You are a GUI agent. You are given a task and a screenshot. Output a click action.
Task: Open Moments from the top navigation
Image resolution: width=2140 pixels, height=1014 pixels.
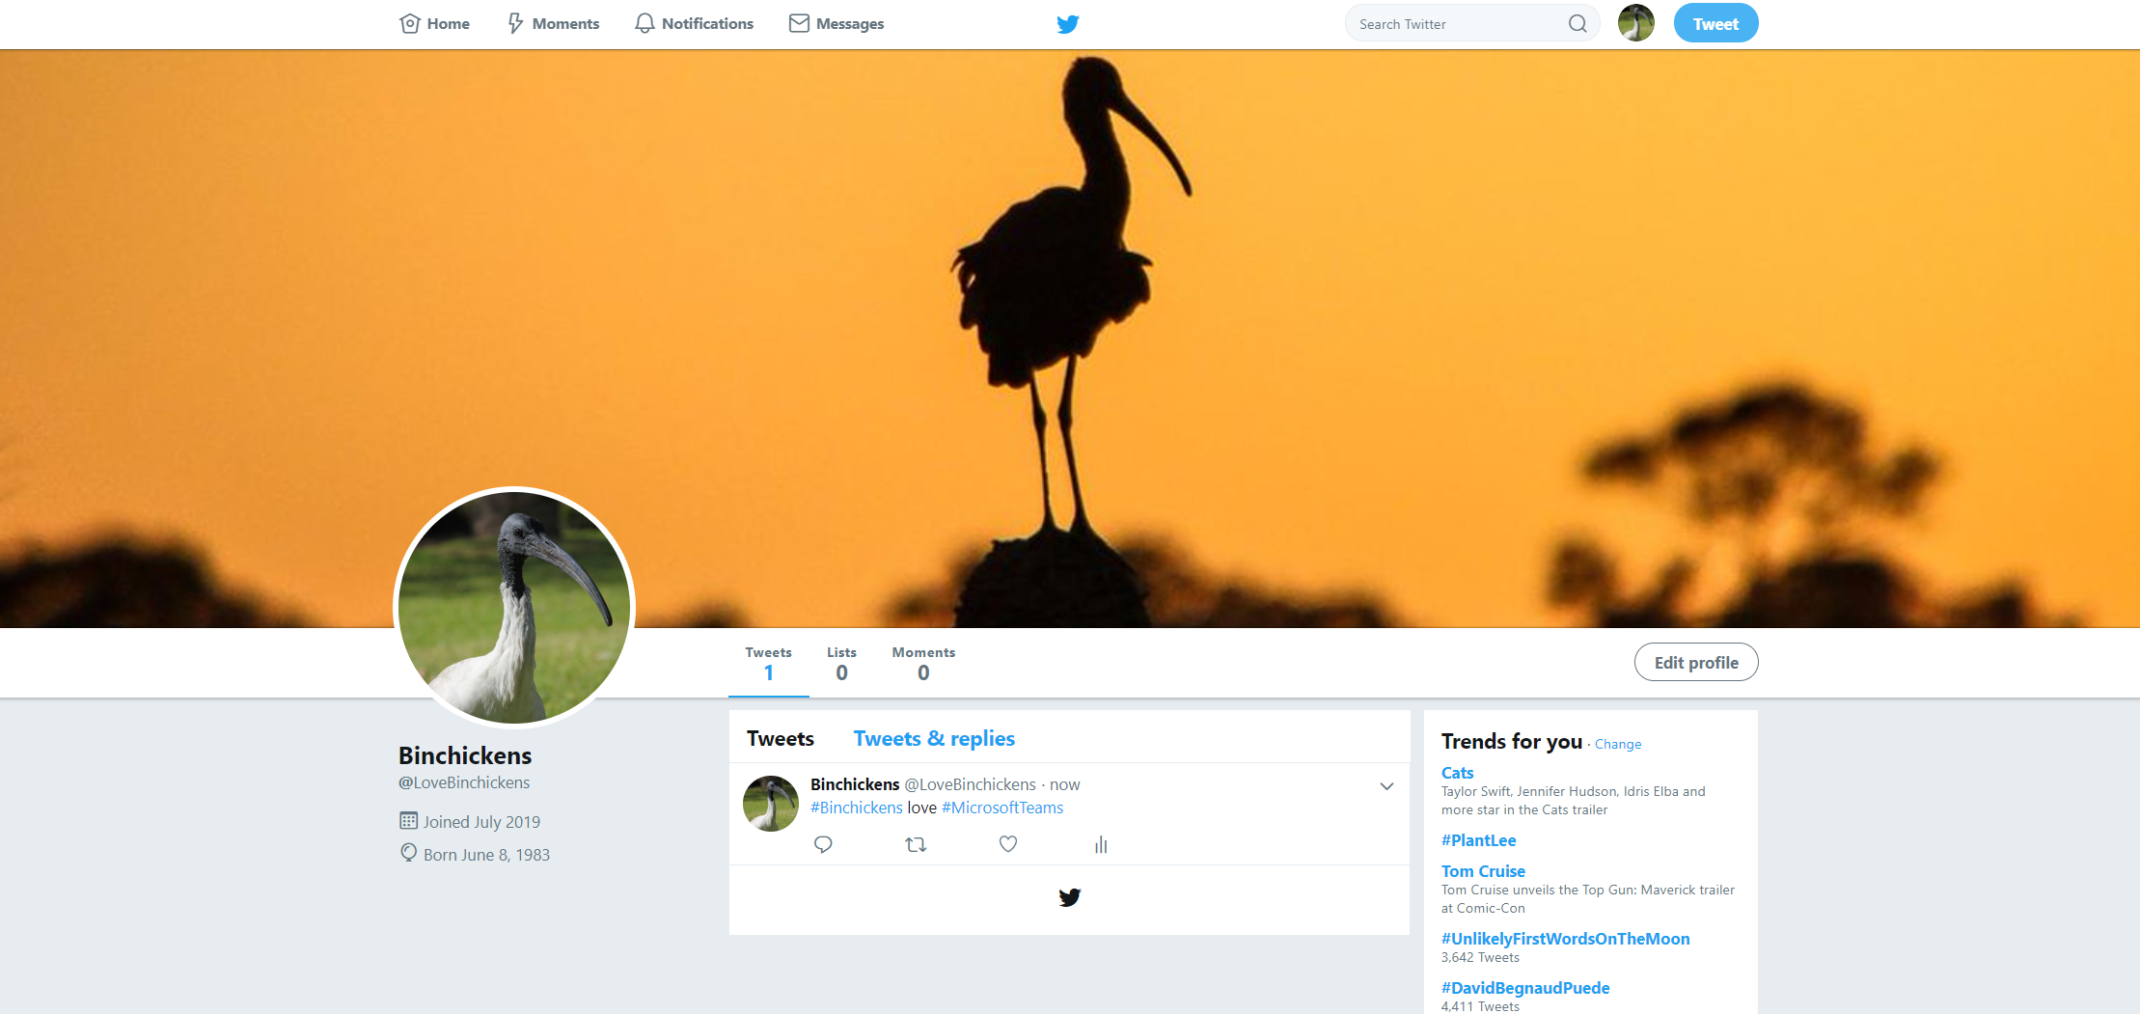pyautogui.click(x=554, y=24)
